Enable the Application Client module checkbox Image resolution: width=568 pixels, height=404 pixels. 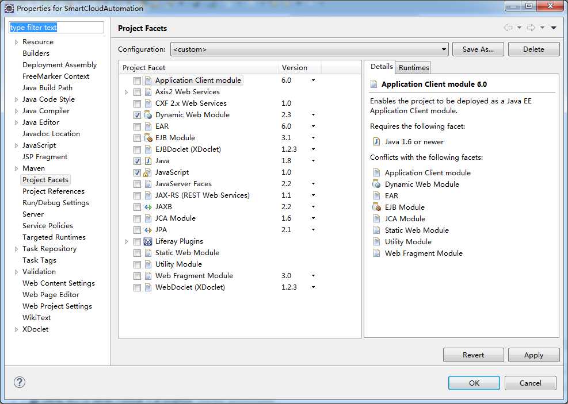tap(137, 80)
